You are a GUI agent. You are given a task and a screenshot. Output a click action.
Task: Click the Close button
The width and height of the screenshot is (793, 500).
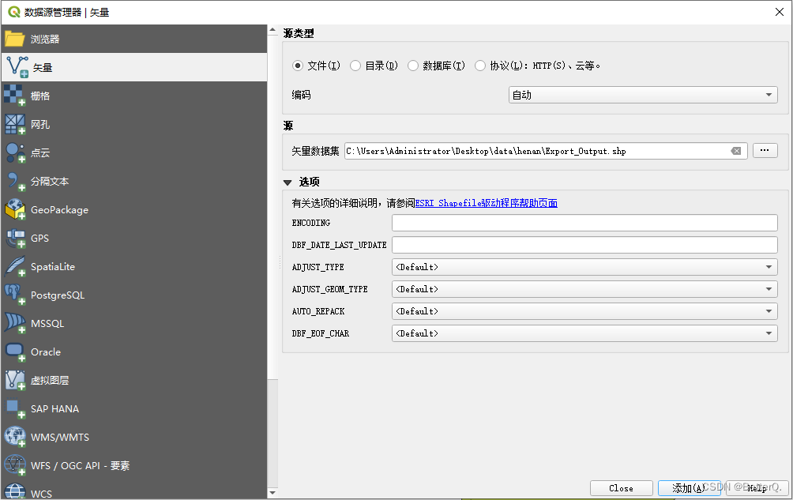coord(621,488)
